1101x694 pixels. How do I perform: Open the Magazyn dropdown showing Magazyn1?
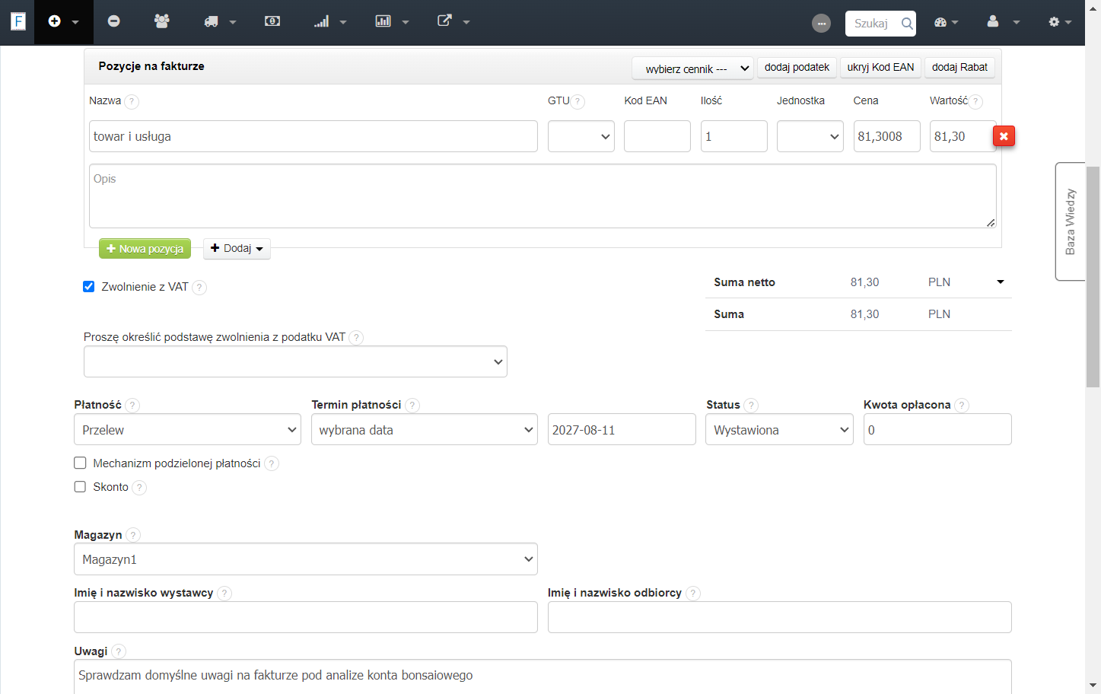pyautogui.click(x=306, y=559)
